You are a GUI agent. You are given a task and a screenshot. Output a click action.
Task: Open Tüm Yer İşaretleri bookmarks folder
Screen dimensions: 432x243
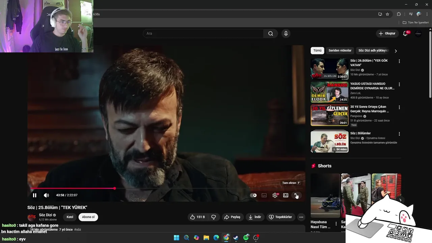[x=416, y=23]
